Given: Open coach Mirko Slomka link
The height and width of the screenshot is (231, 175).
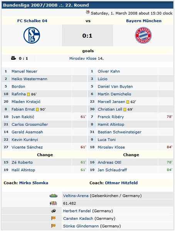Looking at the screenshot, I should (x=34, y=183).
